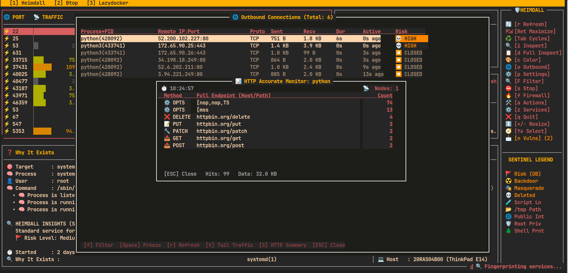Click [+/- Resize] menu entry

tap(532, 124)
